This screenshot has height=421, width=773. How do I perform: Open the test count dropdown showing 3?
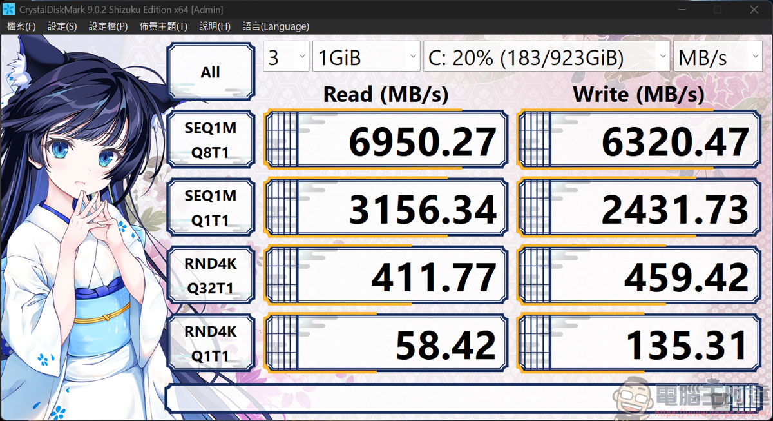[x=285, y=57]
